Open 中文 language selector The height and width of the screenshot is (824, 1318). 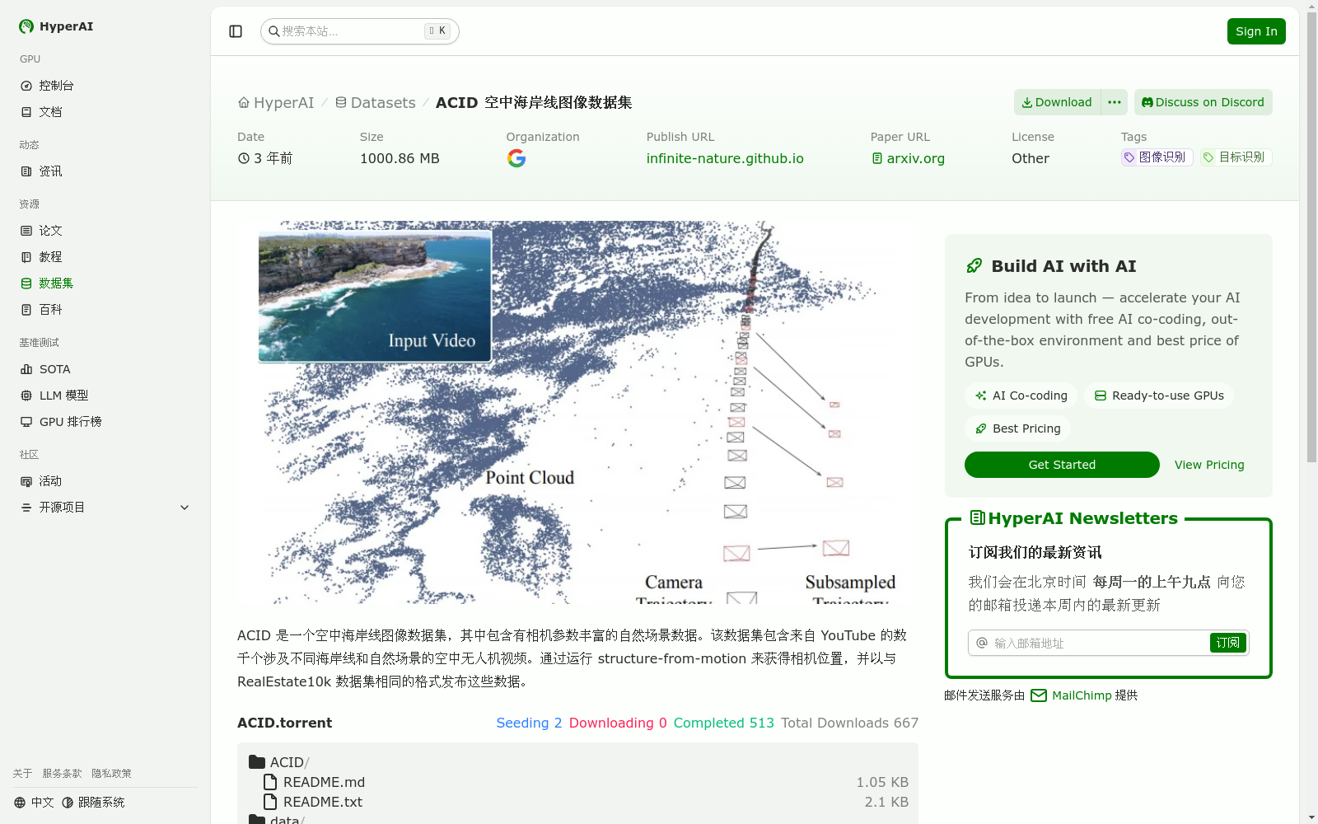tap(34, 803)
